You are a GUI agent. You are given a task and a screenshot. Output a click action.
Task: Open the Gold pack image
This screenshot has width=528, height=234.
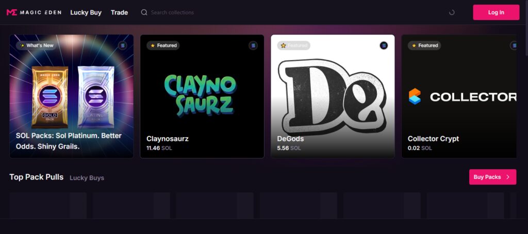pos(50,97)
